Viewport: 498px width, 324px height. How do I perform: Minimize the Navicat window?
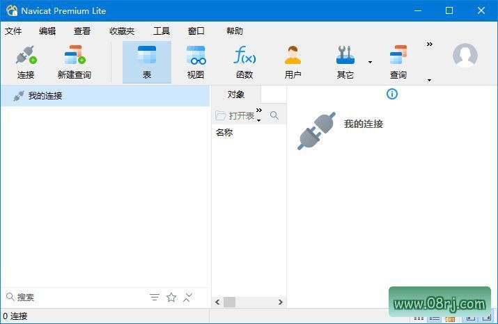coord(418,10)
